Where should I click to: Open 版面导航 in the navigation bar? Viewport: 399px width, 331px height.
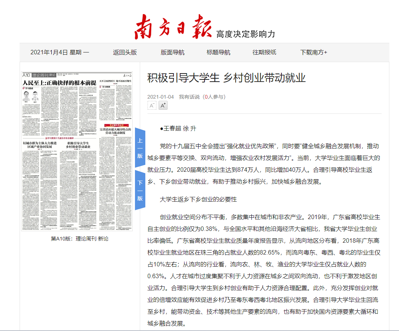coord(172,52)
